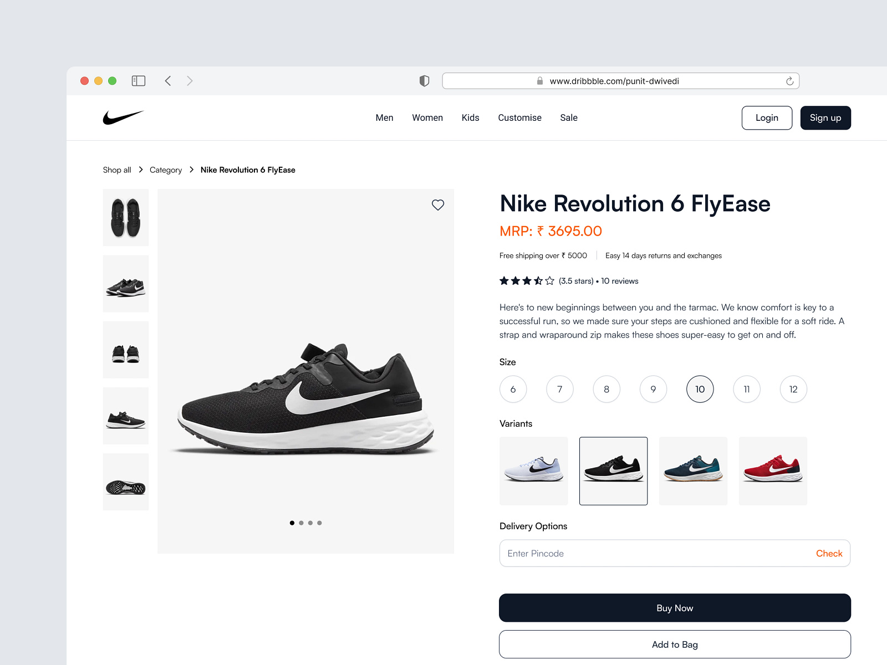Add shoe to wishlist via heart icon
Image resolution: width=887 pixels, height=665 pixels.
tap(437, 205)
